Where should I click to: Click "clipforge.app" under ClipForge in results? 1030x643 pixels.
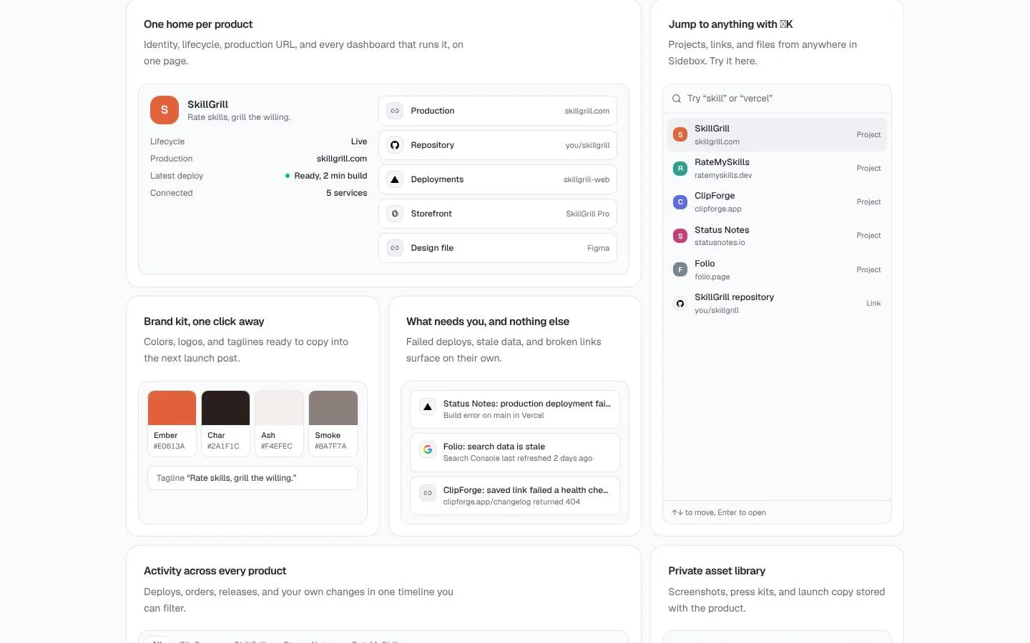tap(718, 209)
